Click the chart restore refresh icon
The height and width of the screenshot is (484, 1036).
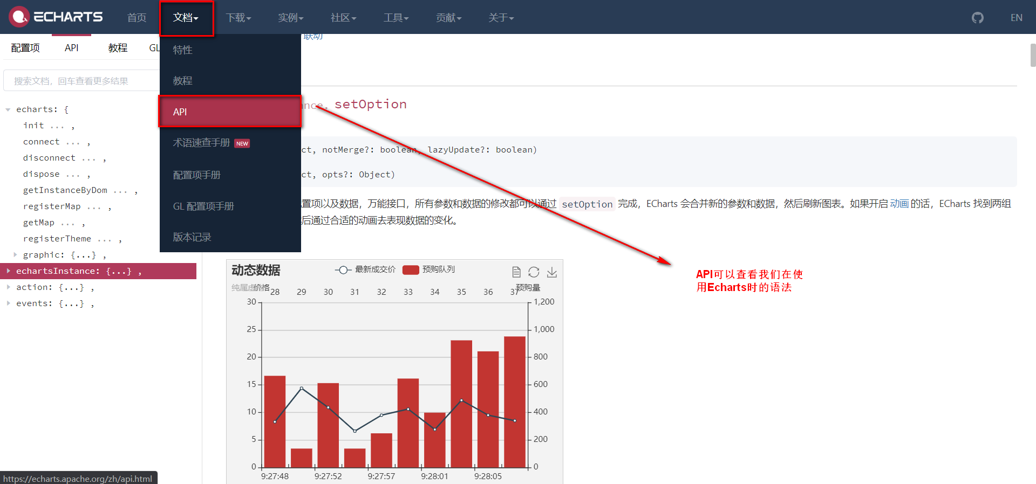point(534,272)
